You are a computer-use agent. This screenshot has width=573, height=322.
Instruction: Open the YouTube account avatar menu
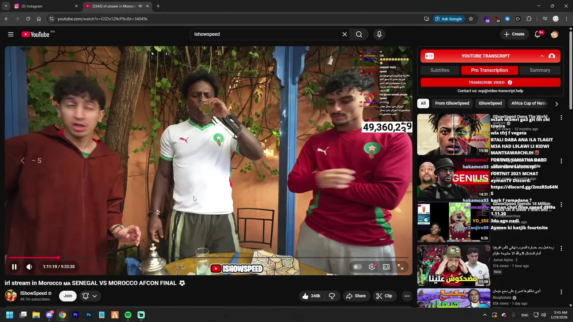click(555, 34)
